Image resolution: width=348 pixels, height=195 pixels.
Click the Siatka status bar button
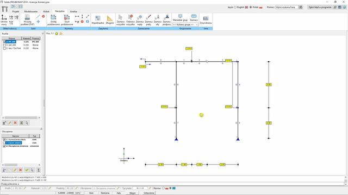[91, 193]
